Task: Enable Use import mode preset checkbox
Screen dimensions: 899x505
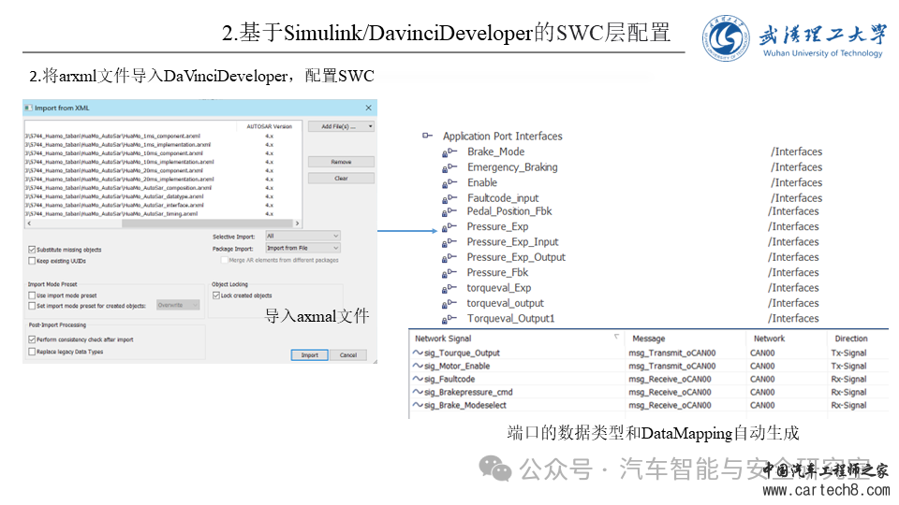Action: tap(32, 296)
